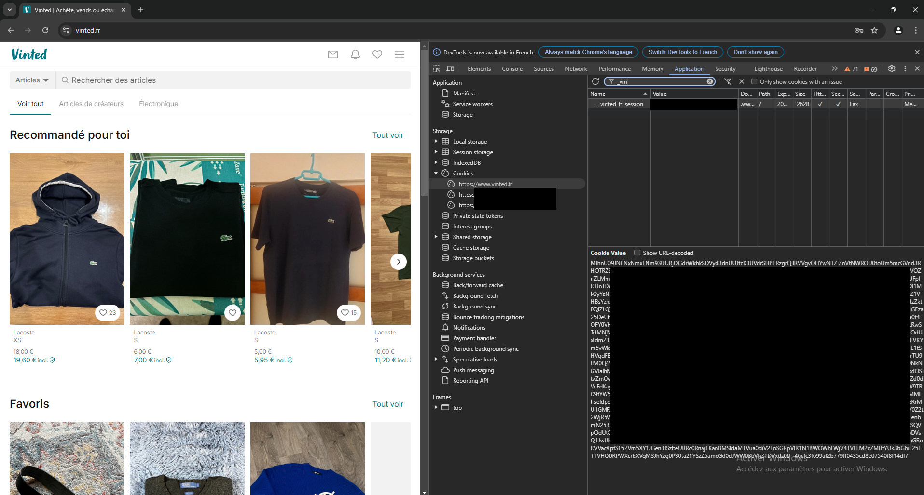Show more DevTools tabs chevron

tap(834, 68)
